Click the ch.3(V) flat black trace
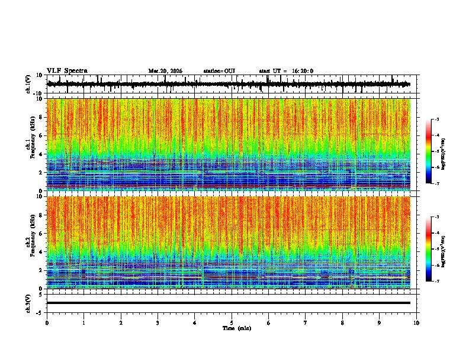This screenshot has height=362, width=469. coord(229,303)
